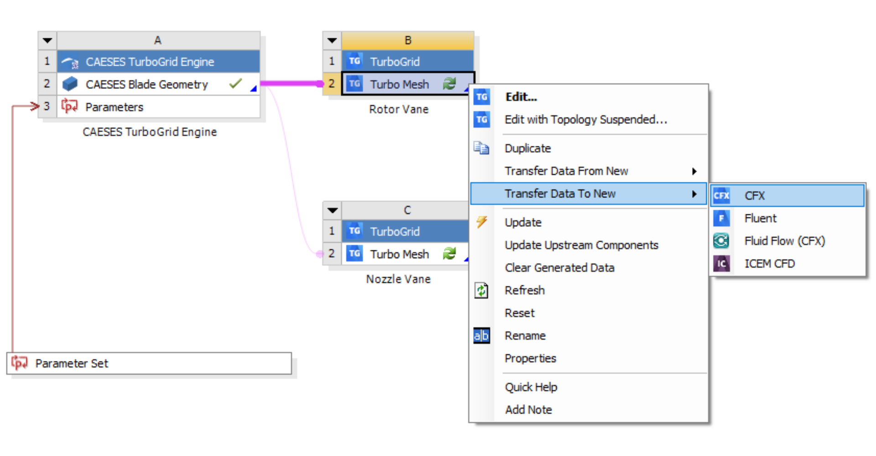Open Transfer Data To New
876x456 pixels.
589,194
